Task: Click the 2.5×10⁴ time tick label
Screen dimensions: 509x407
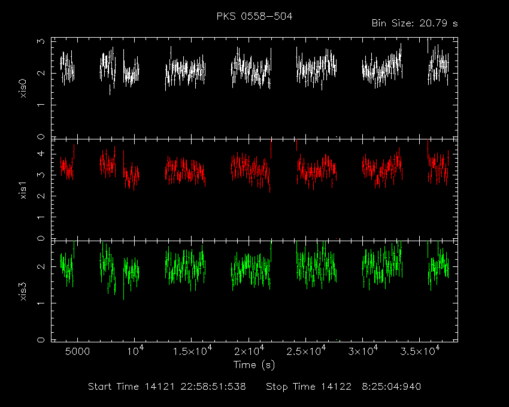Action: coord(306,351)
